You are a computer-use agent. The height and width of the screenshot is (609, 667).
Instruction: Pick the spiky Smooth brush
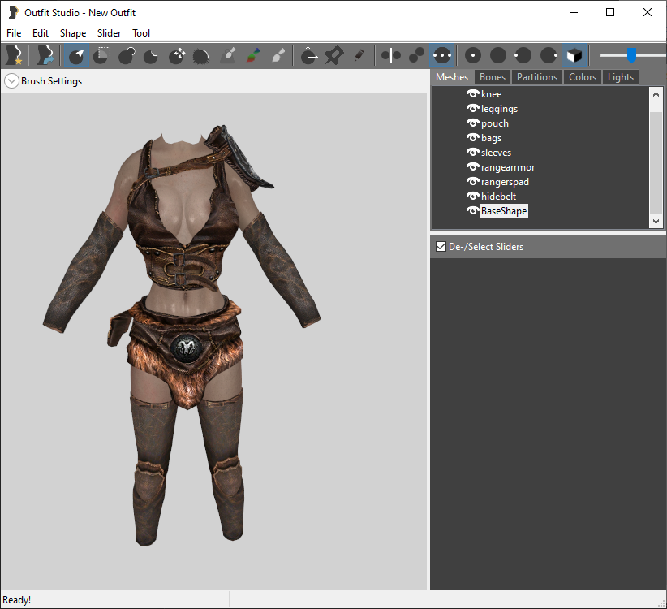tap(201, 55)
